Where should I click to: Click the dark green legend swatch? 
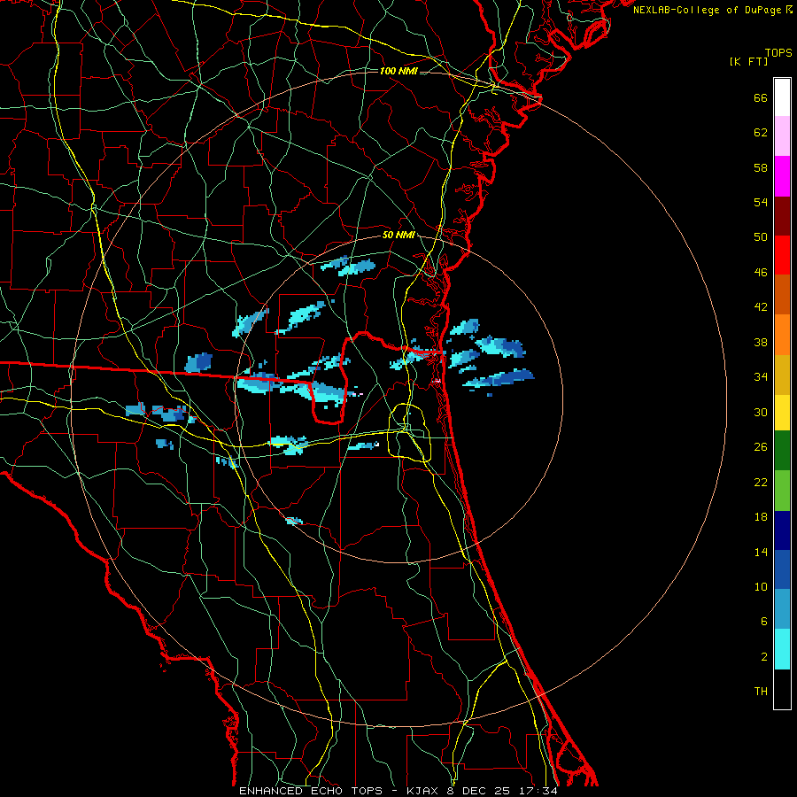point(782,451)
